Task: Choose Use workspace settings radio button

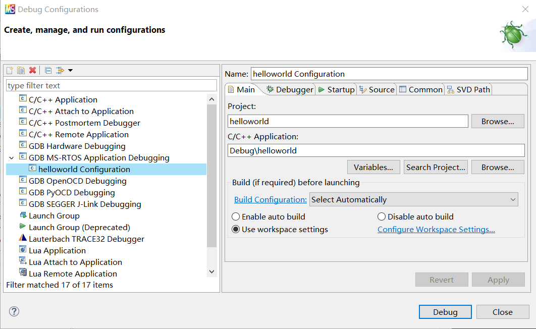Action: pos(236,230)
